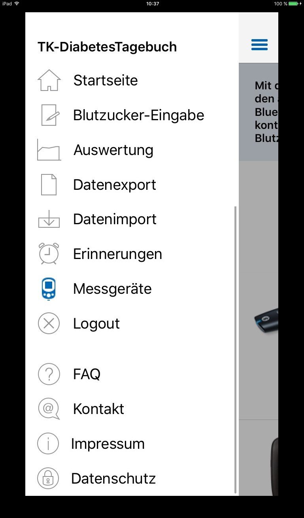The image size is (304, 518).
Task: Open the Erinnerungen menu entry
Action: (x=117, y=253)
